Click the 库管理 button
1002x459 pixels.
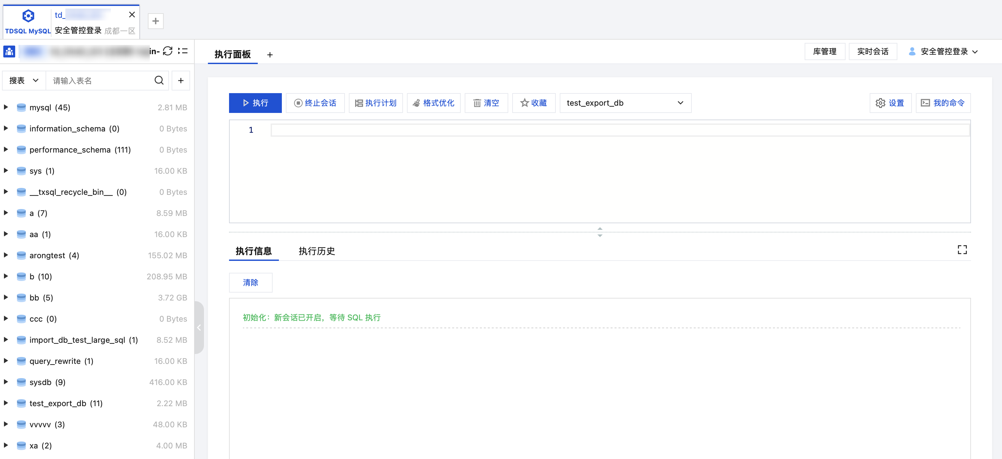[x=825, y=52]
